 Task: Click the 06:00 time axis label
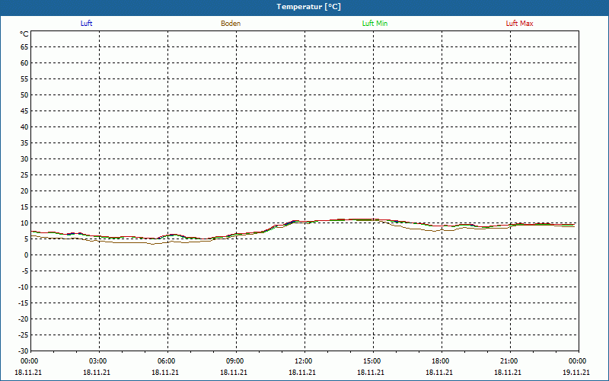click(167, 361)
